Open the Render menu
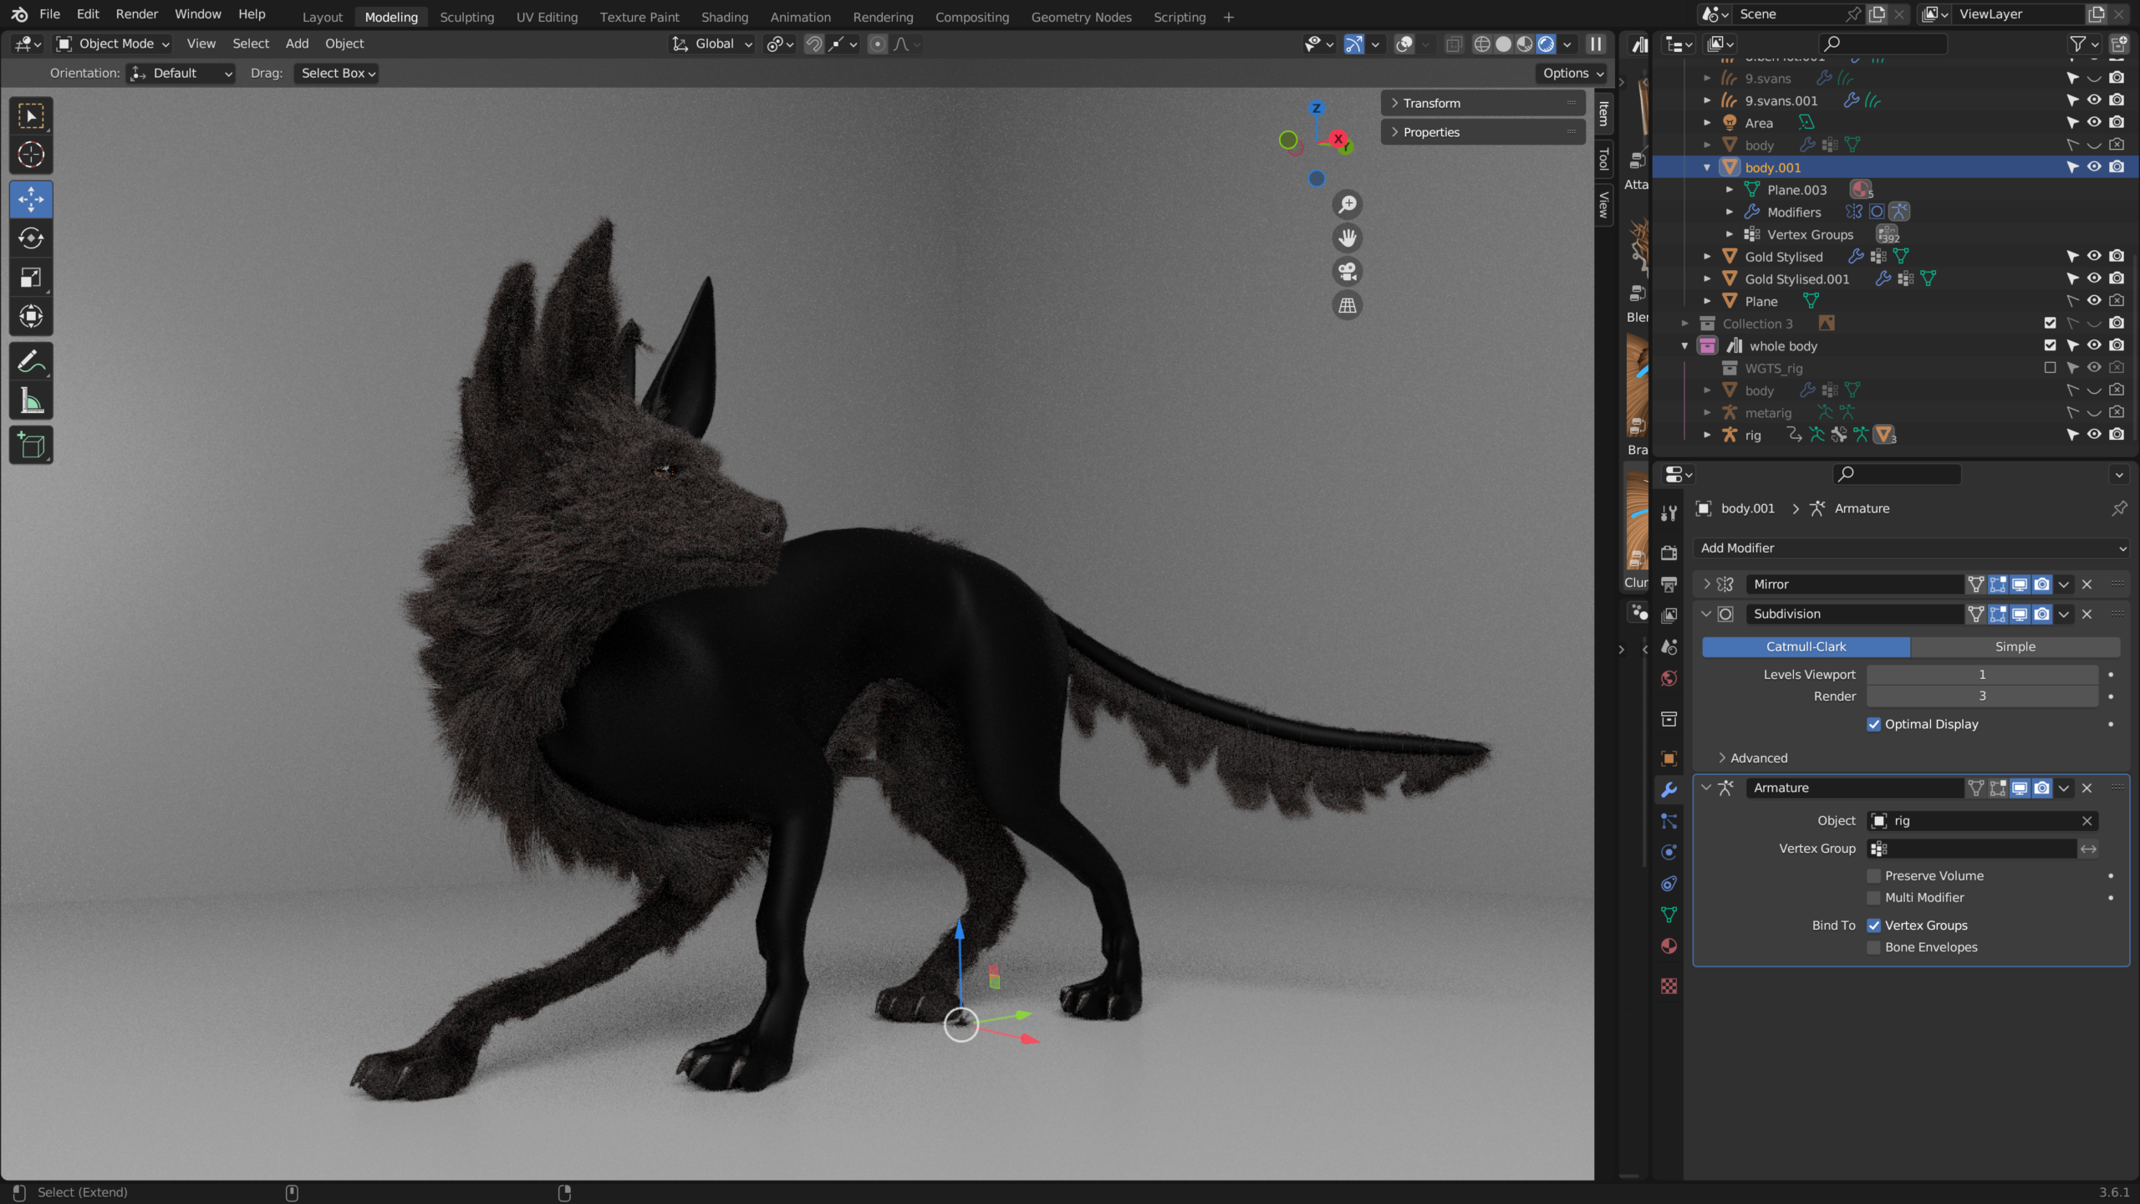 coord(137,14)
